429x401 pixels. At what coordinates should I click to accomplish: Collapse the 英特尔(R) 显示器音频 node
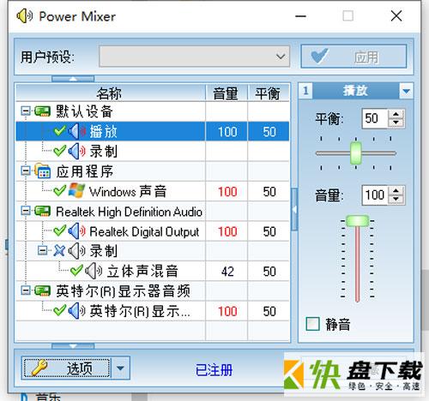click(26, 290)
